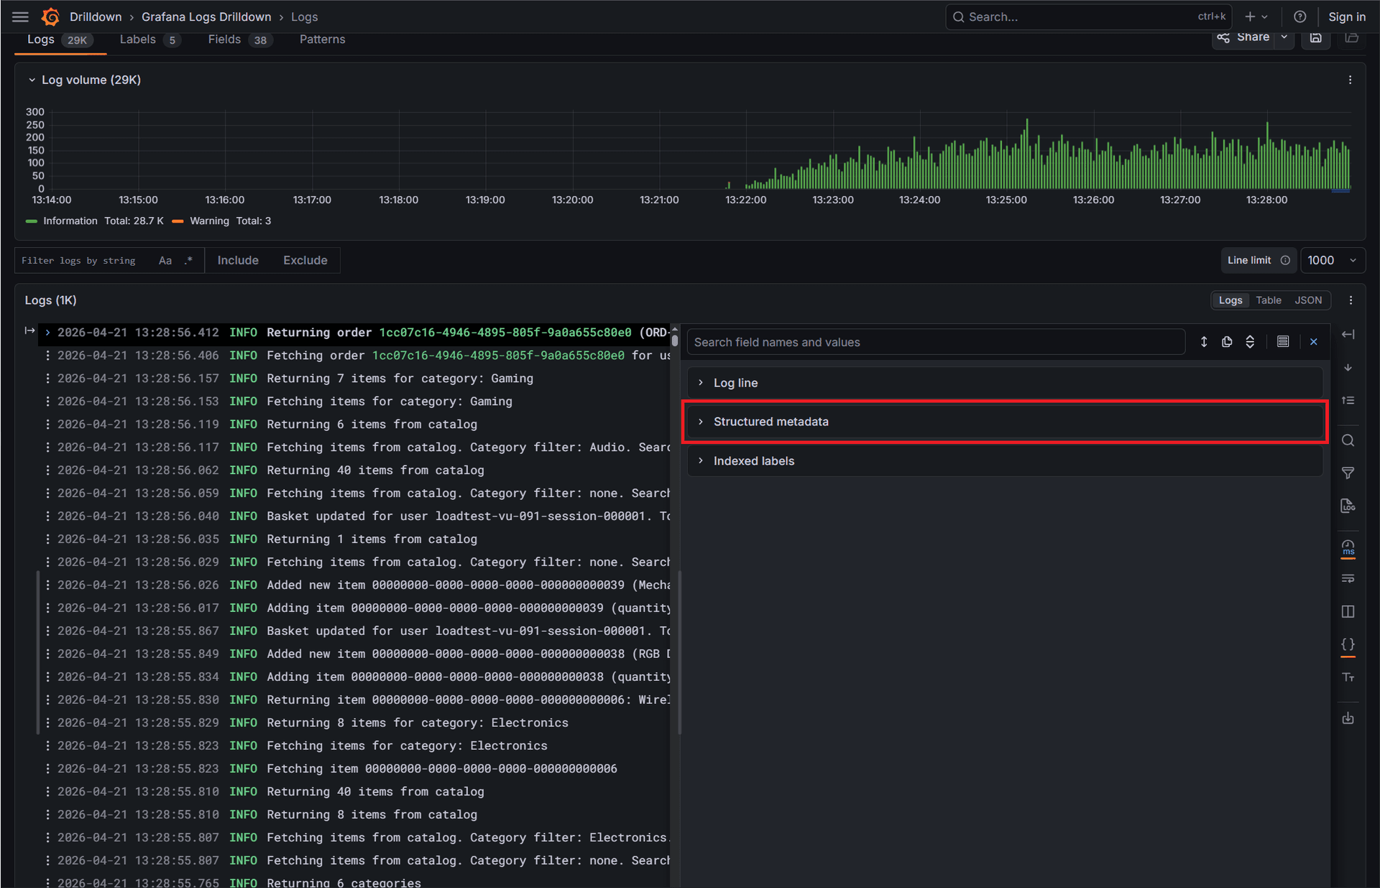
Task: Open the Labels tab showing 5 labels
Action: [x=137, y=40]
